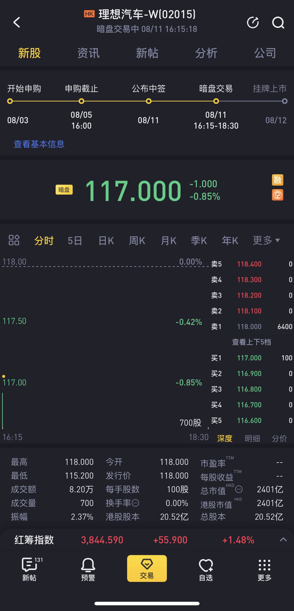Expand the 红筹指数 index bar chevron
This screenshot has width=294, height=611.
point(283,539)
